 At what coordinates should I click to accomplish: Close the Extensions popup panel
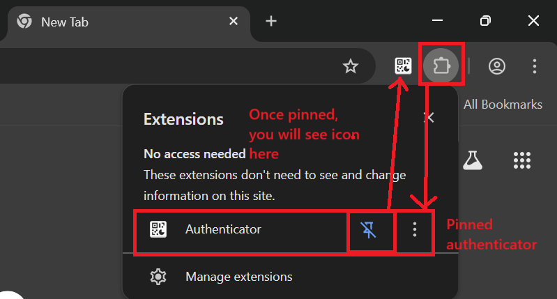(429, 118)
